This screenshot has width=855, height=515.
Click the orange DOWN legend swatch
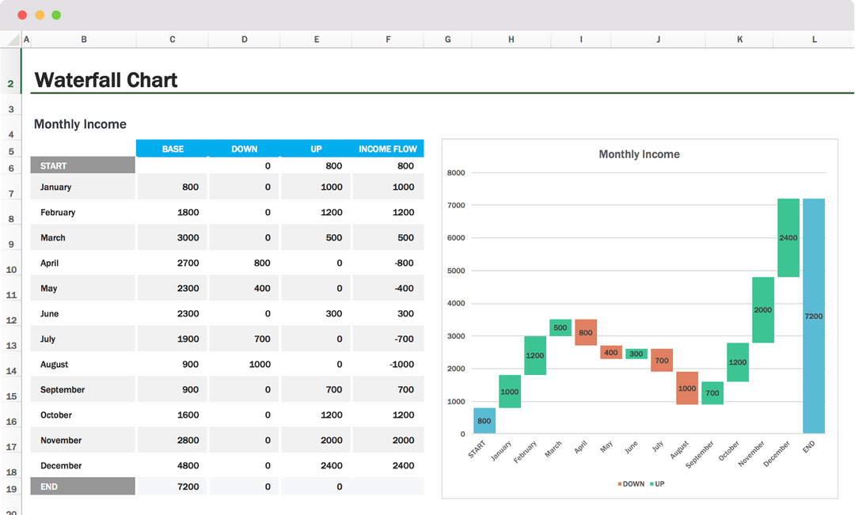click(619, 483)
